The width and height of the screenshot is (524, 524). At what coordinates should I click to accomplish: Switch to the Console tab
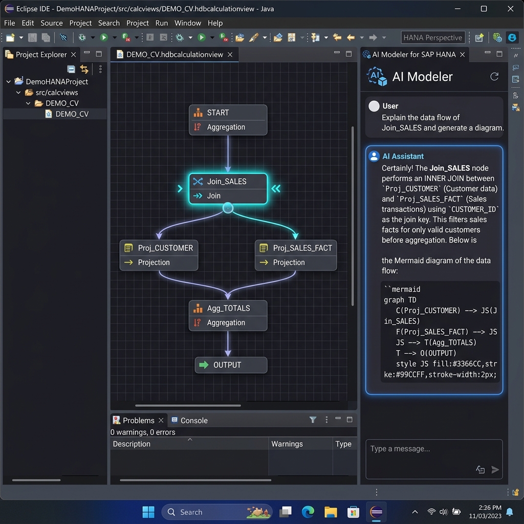pyautogui.click(x=193, y=420)
